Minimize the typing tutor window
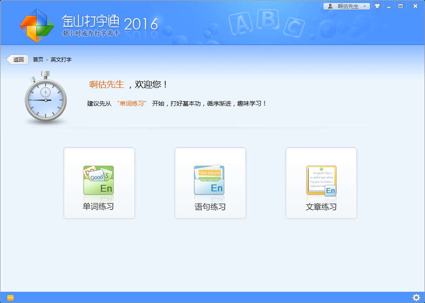This screenshot has width=425, height=303. tap(389, 6)
